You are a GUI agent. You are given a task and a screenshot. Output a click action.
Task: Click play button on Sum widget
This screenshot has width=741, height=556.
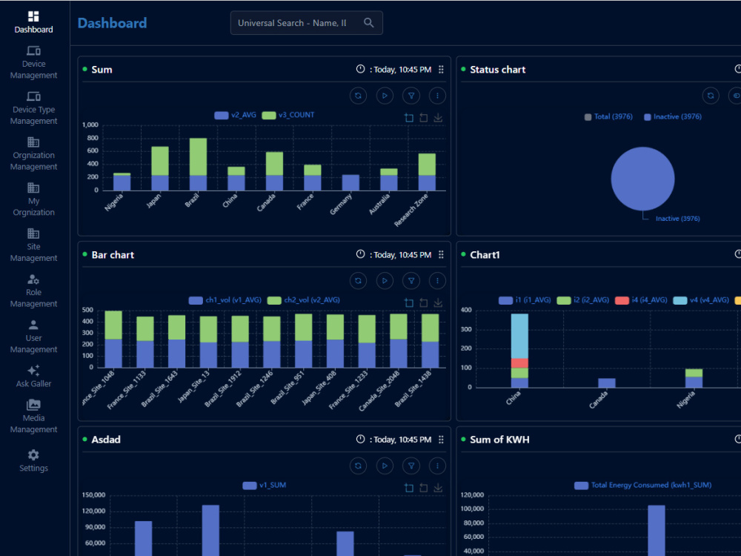tap(385, 96)
